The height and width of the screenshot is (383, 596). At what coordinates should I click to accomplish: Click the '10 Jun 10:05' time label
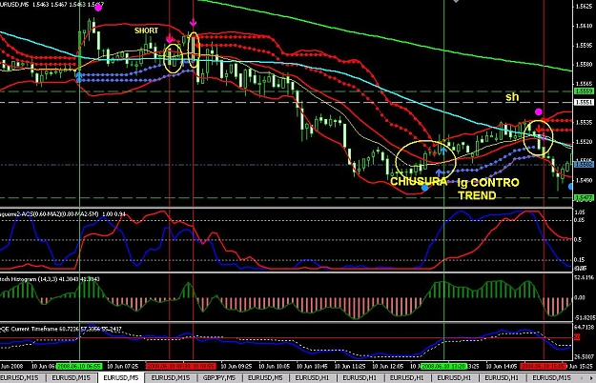[274, 367]
